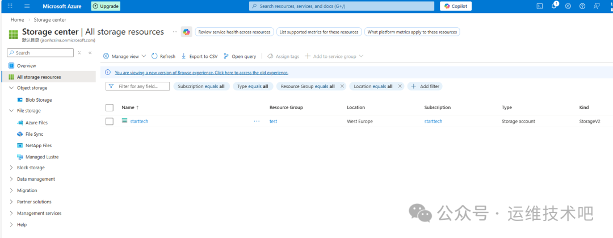Screen dimensions: 613x238
Task: Click the Open query icon
Action: 226,56
